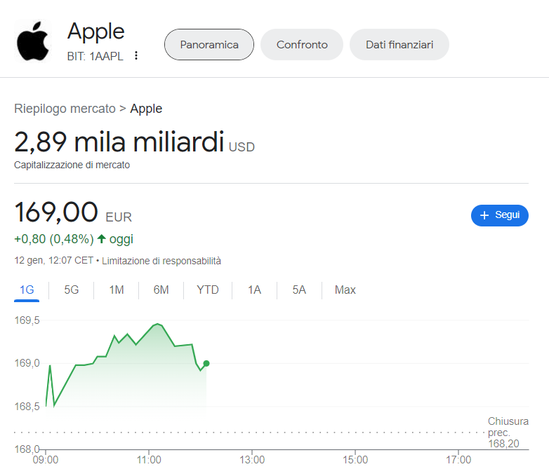Select the 5A time range
The image size is (549, 469).
tap(299, 290)
